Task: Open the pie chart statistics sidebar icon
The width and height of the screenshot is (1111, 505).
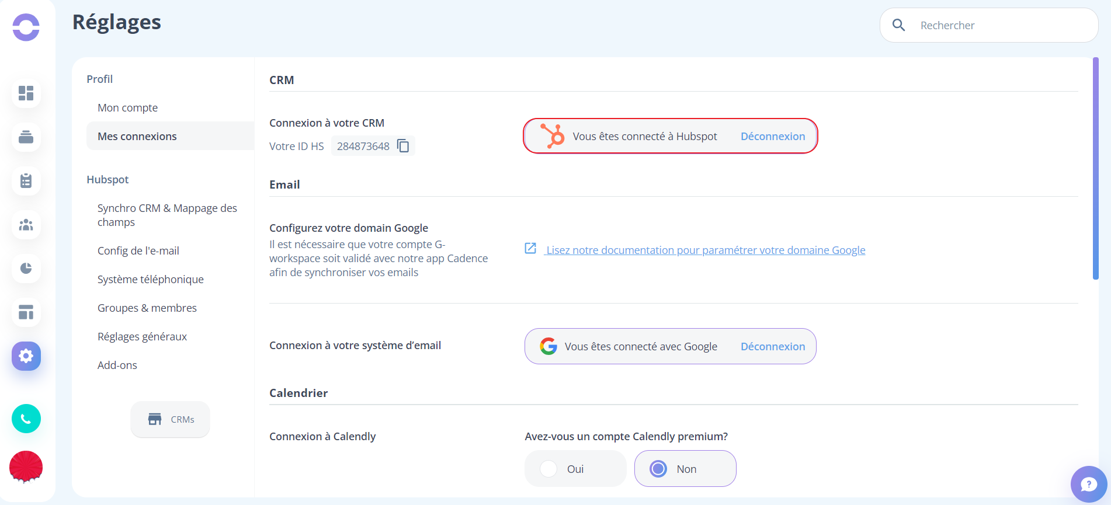Action: [26, 269]
